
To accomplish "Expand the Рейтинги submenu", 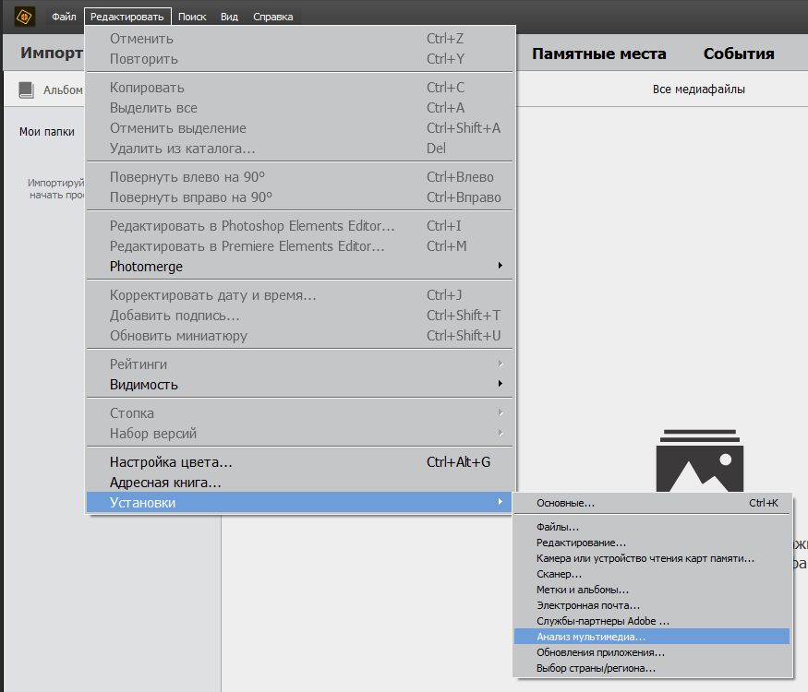I will click(300, 364).
